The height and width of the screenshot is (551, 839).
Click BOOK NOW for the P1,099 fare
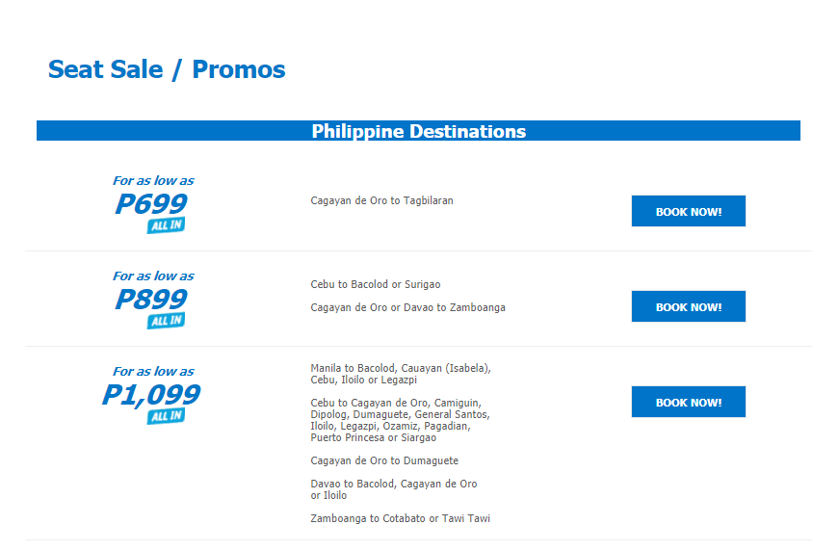(x=688, y=402)
